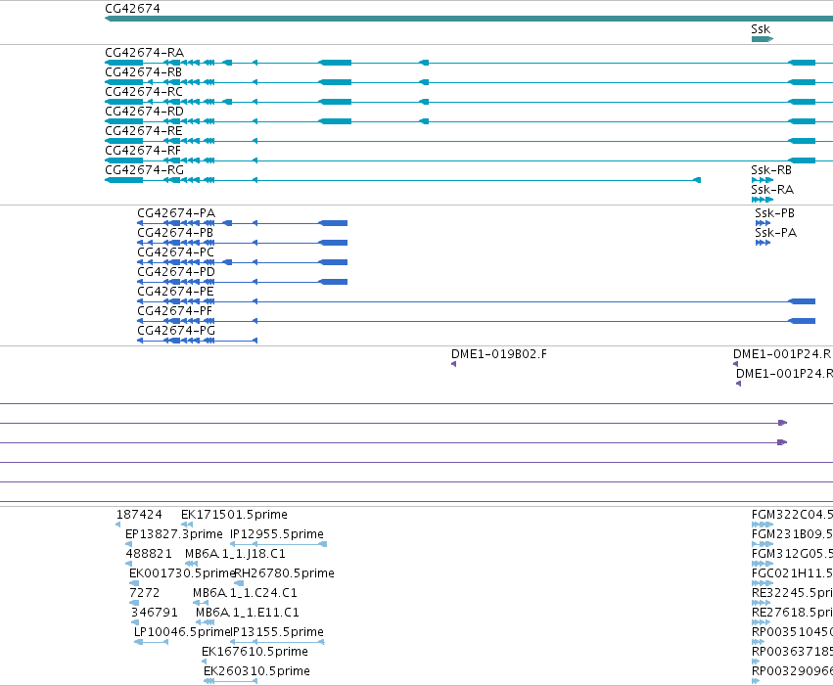
Task: Click the 187424 feature arrow
Action: point(117,525)
